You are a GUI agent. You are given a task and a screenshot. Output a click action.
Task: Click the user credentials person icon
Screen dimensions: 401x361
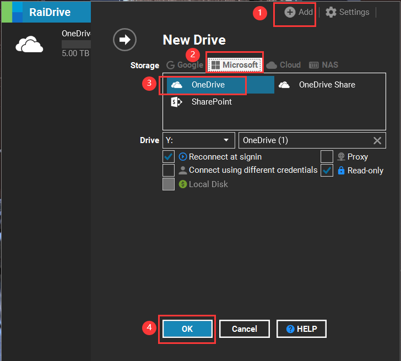[x=183, y=170]
